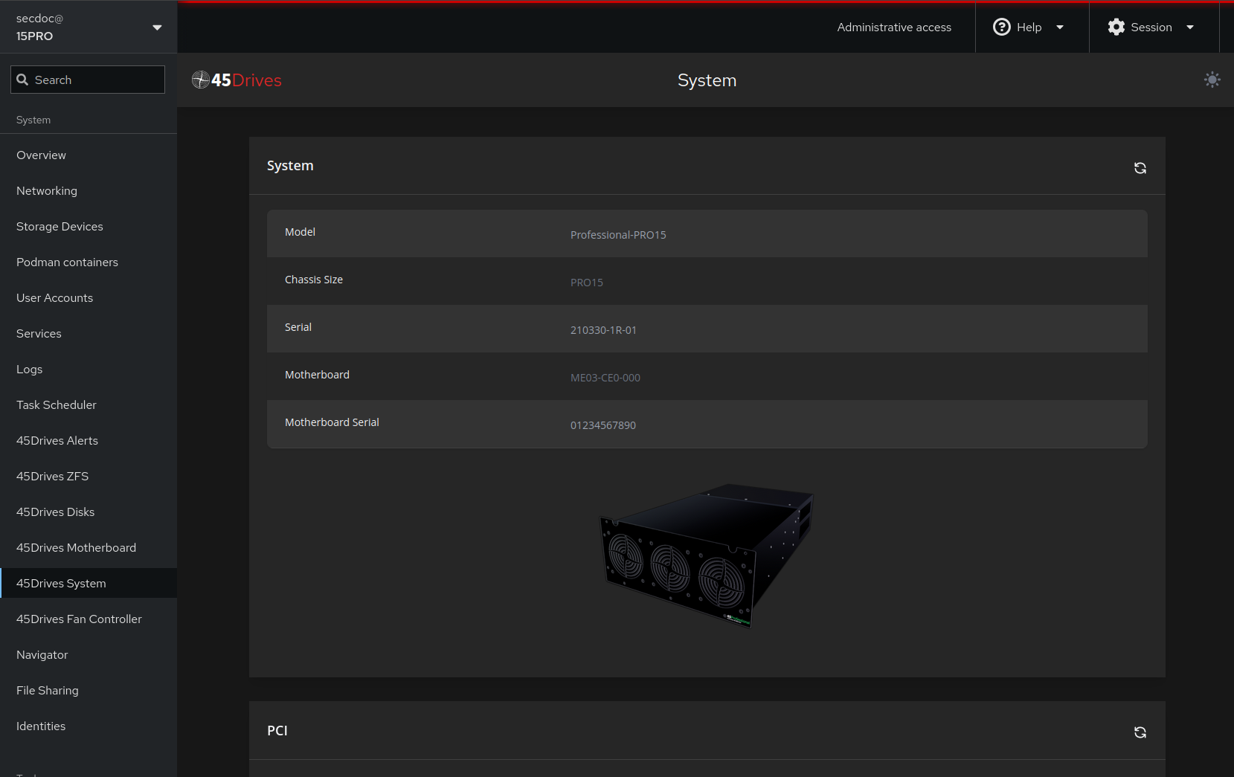Viewport: 1234px width, 777px height.
Task: Open Storage Devices page
Action: tap(89, 226)
